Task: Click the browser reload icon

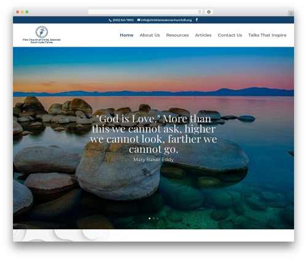Action: 200,12
